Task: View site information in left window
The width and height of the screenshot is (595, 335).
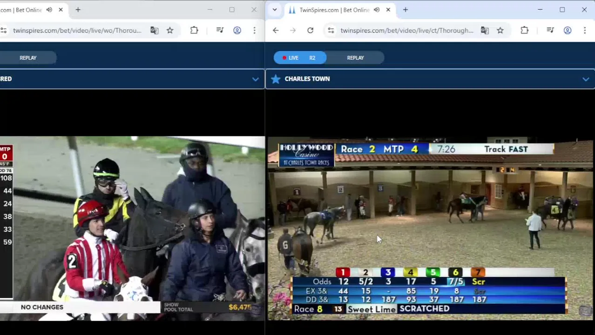Action: click(x=3, y=30)
